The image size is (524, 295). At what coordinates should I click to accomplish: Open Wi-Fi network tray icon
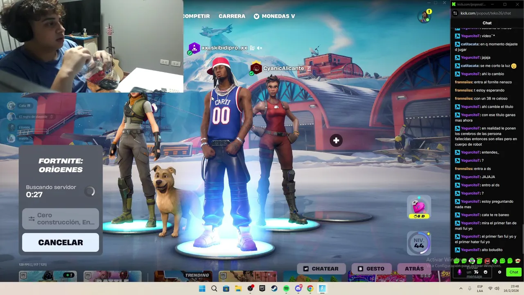pos(490,289)
